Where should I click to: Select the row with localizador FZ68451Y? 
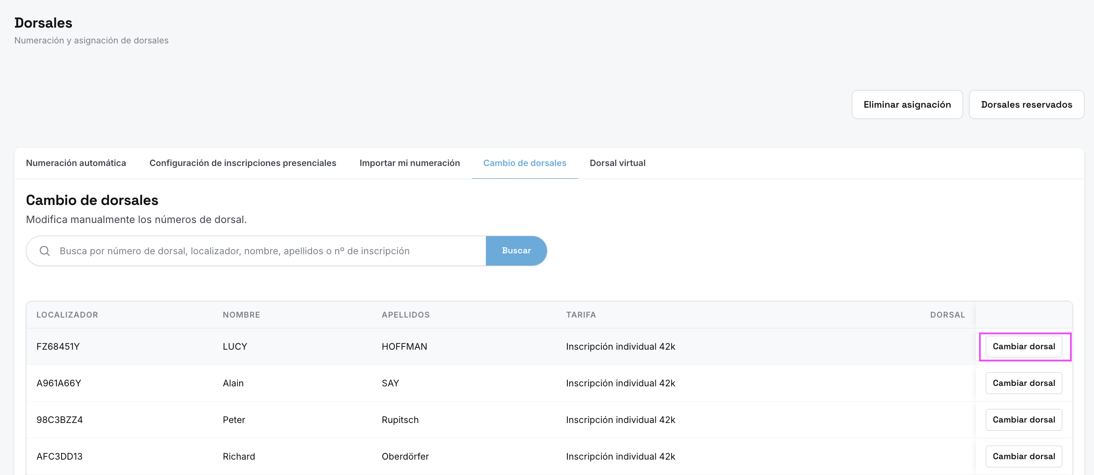pos(501,347)
